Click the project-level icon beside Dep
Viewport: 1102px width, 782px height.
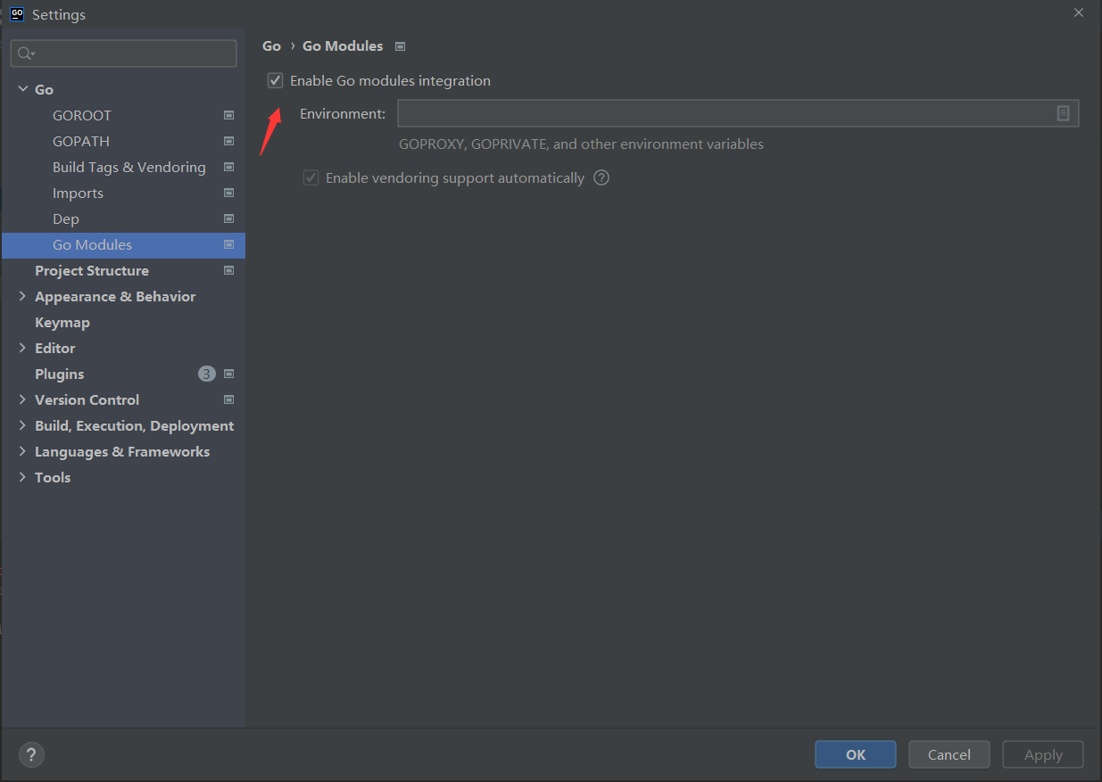pos(228,218)
